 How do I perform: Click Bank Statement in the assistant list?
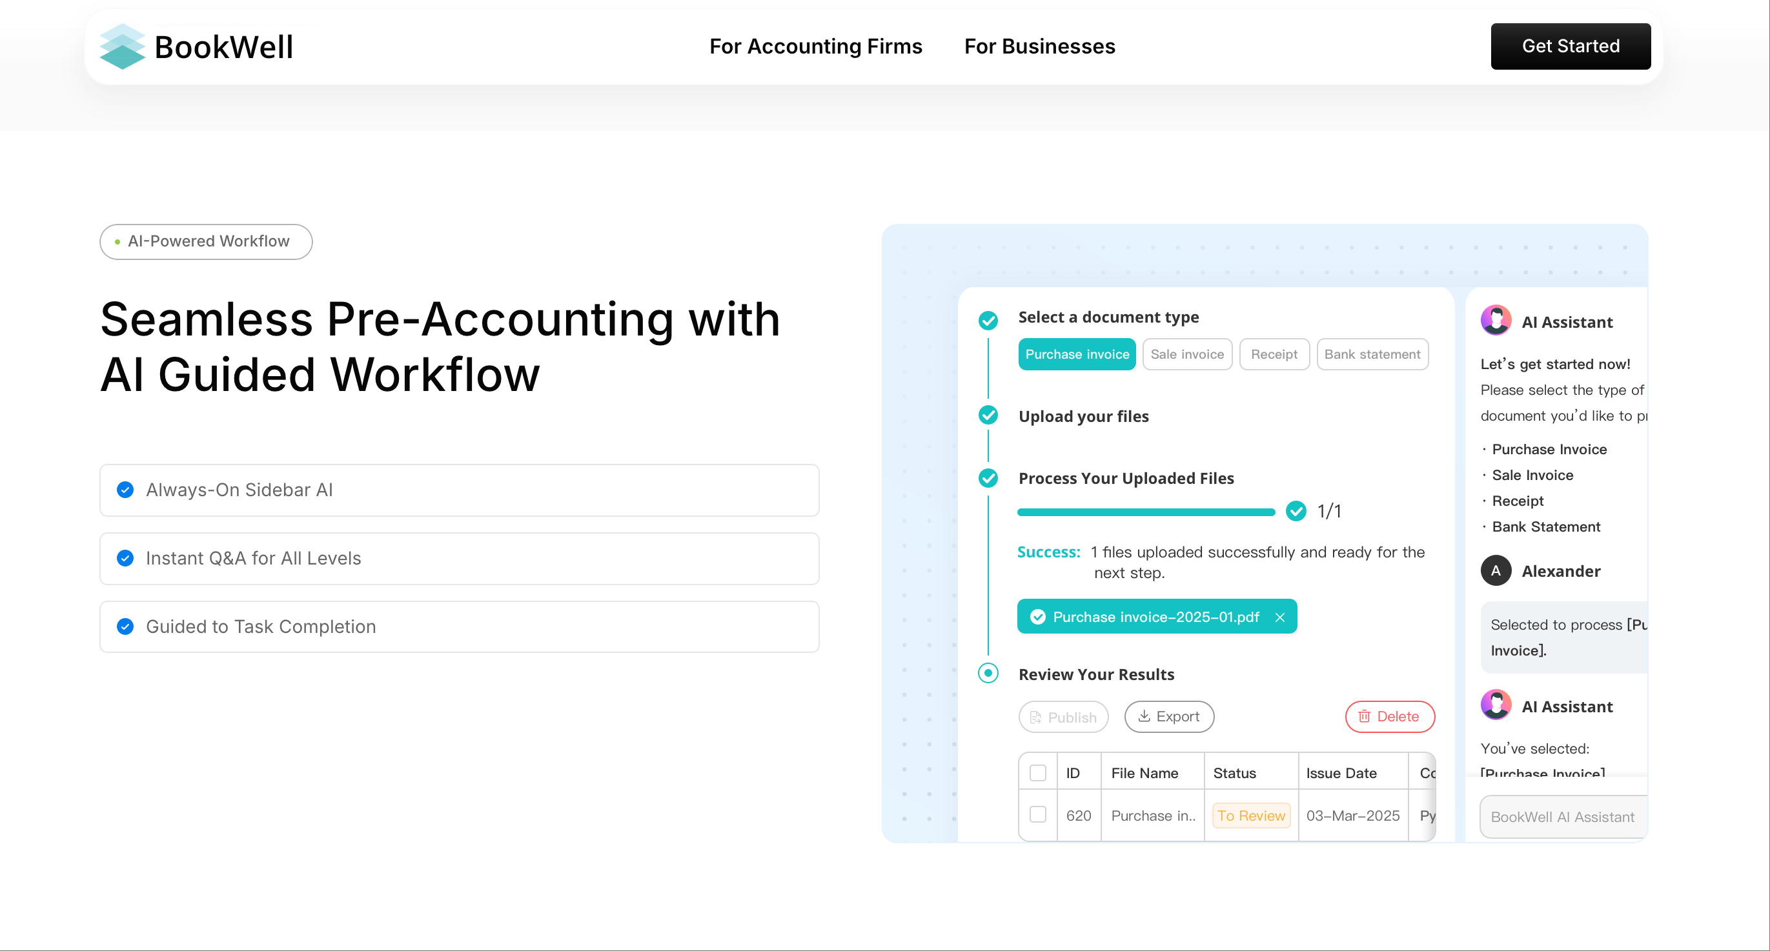click(1545, 526)
